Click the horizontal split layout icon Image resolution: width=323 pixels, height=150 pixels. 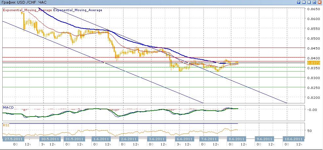(x=309, y=2)
